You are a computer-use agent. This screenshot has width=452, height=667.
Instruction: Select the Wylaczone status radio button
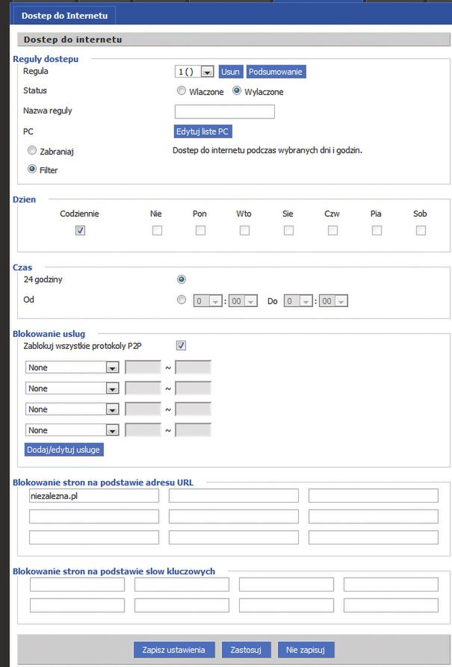pyautogui.click(x=238, y=92)
